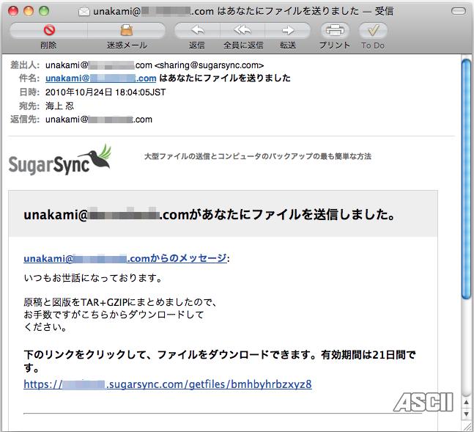Reply using the 返信 arrow icon
The height and width of the screenshot is (432, 474).
click(x=197, y=30)
